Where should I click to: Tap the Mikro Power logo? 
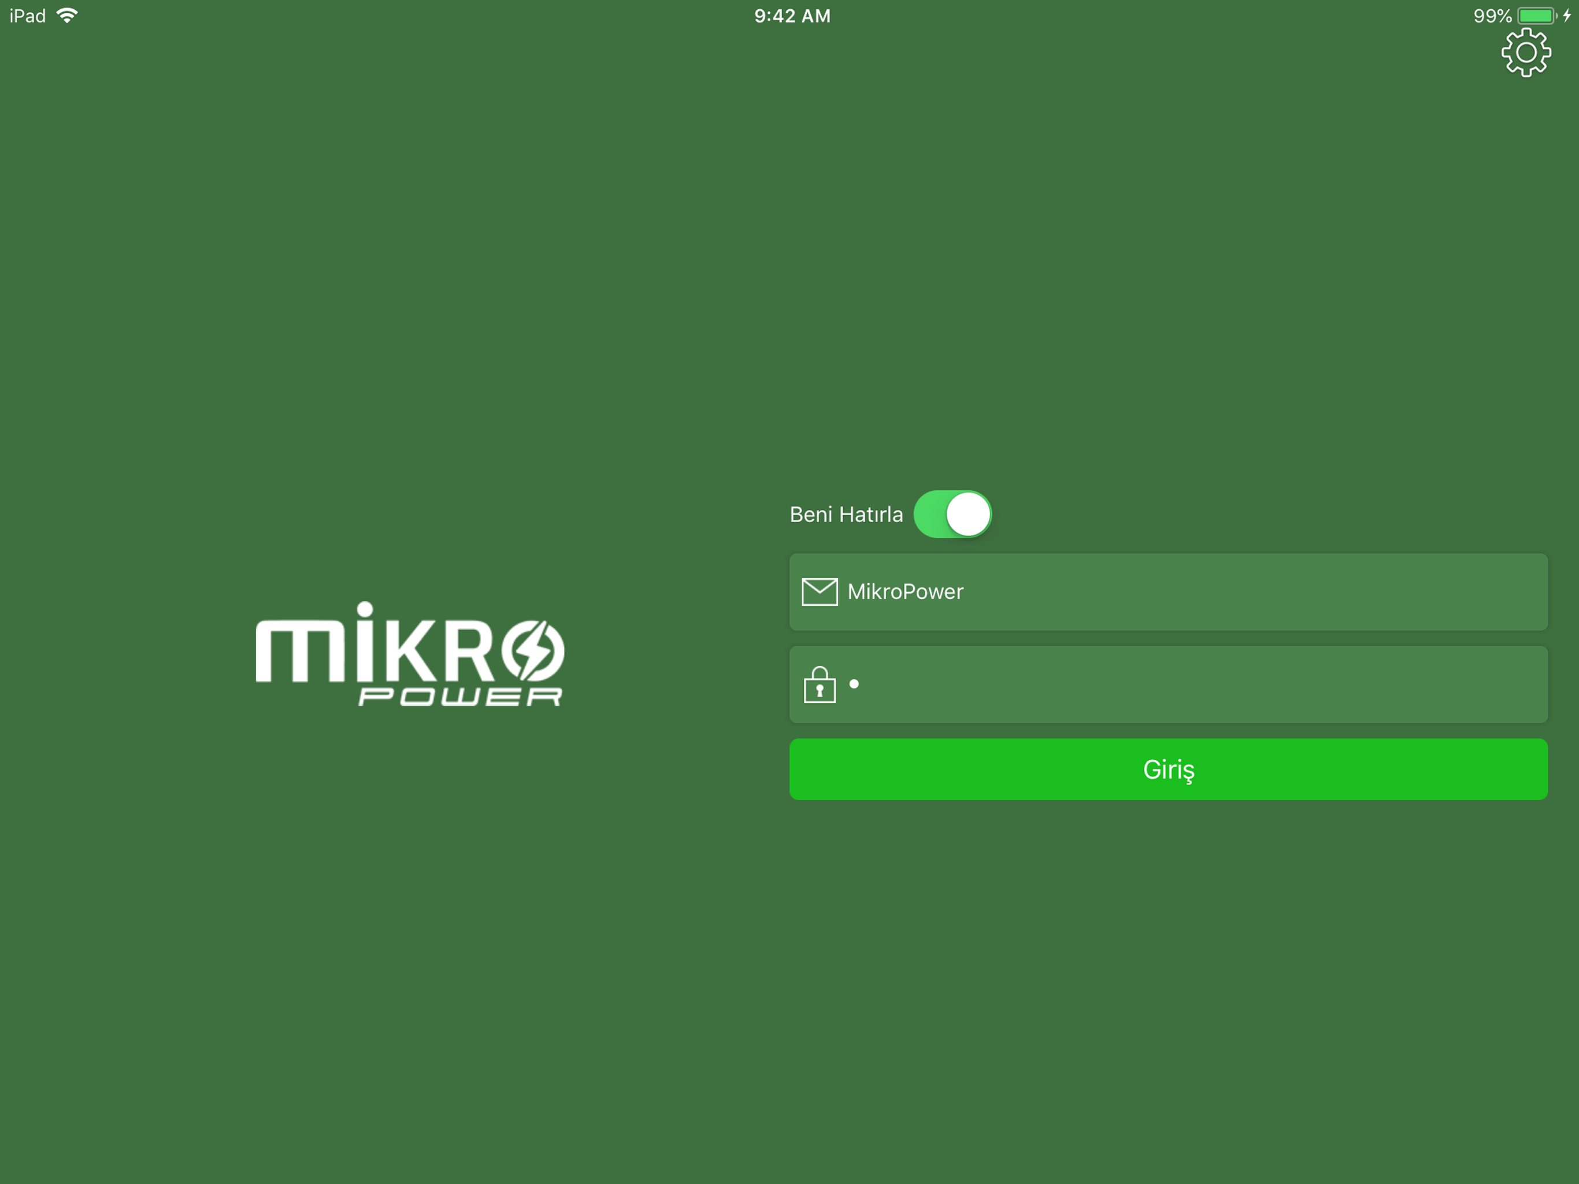pyautogui.click(x=410, y=654)
